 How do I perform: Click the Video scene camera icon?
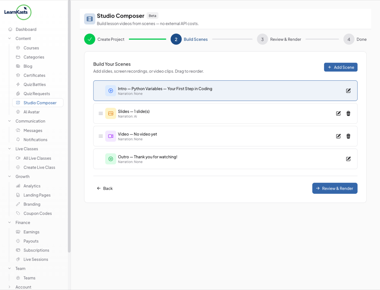click(111, 136)
